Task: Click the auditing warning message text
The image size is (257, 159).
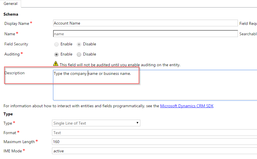Action: (120, 65)
